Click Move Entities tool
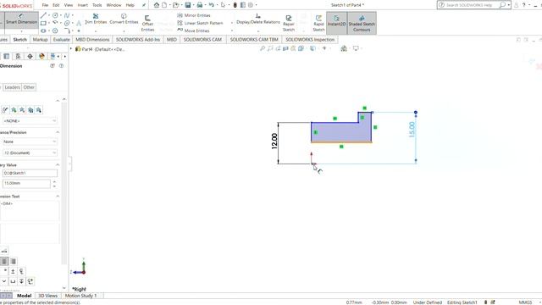This screenshot has height=305, width=542. pyautogui.click(x=194, y=30)
